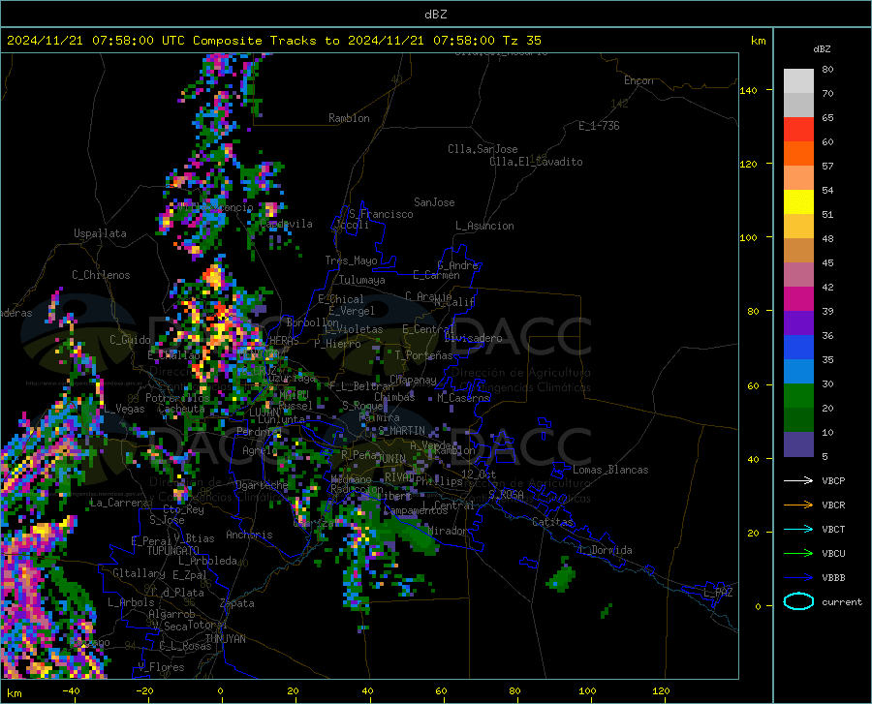Click the cyan VBCT arrow legend icon
Screen dimensions: 872x704
click(798, 529)
